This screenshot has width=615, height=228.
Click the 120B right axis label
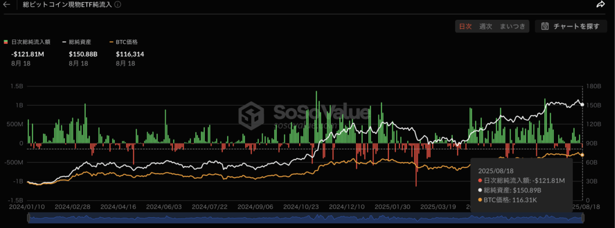[x=593, y=124]
